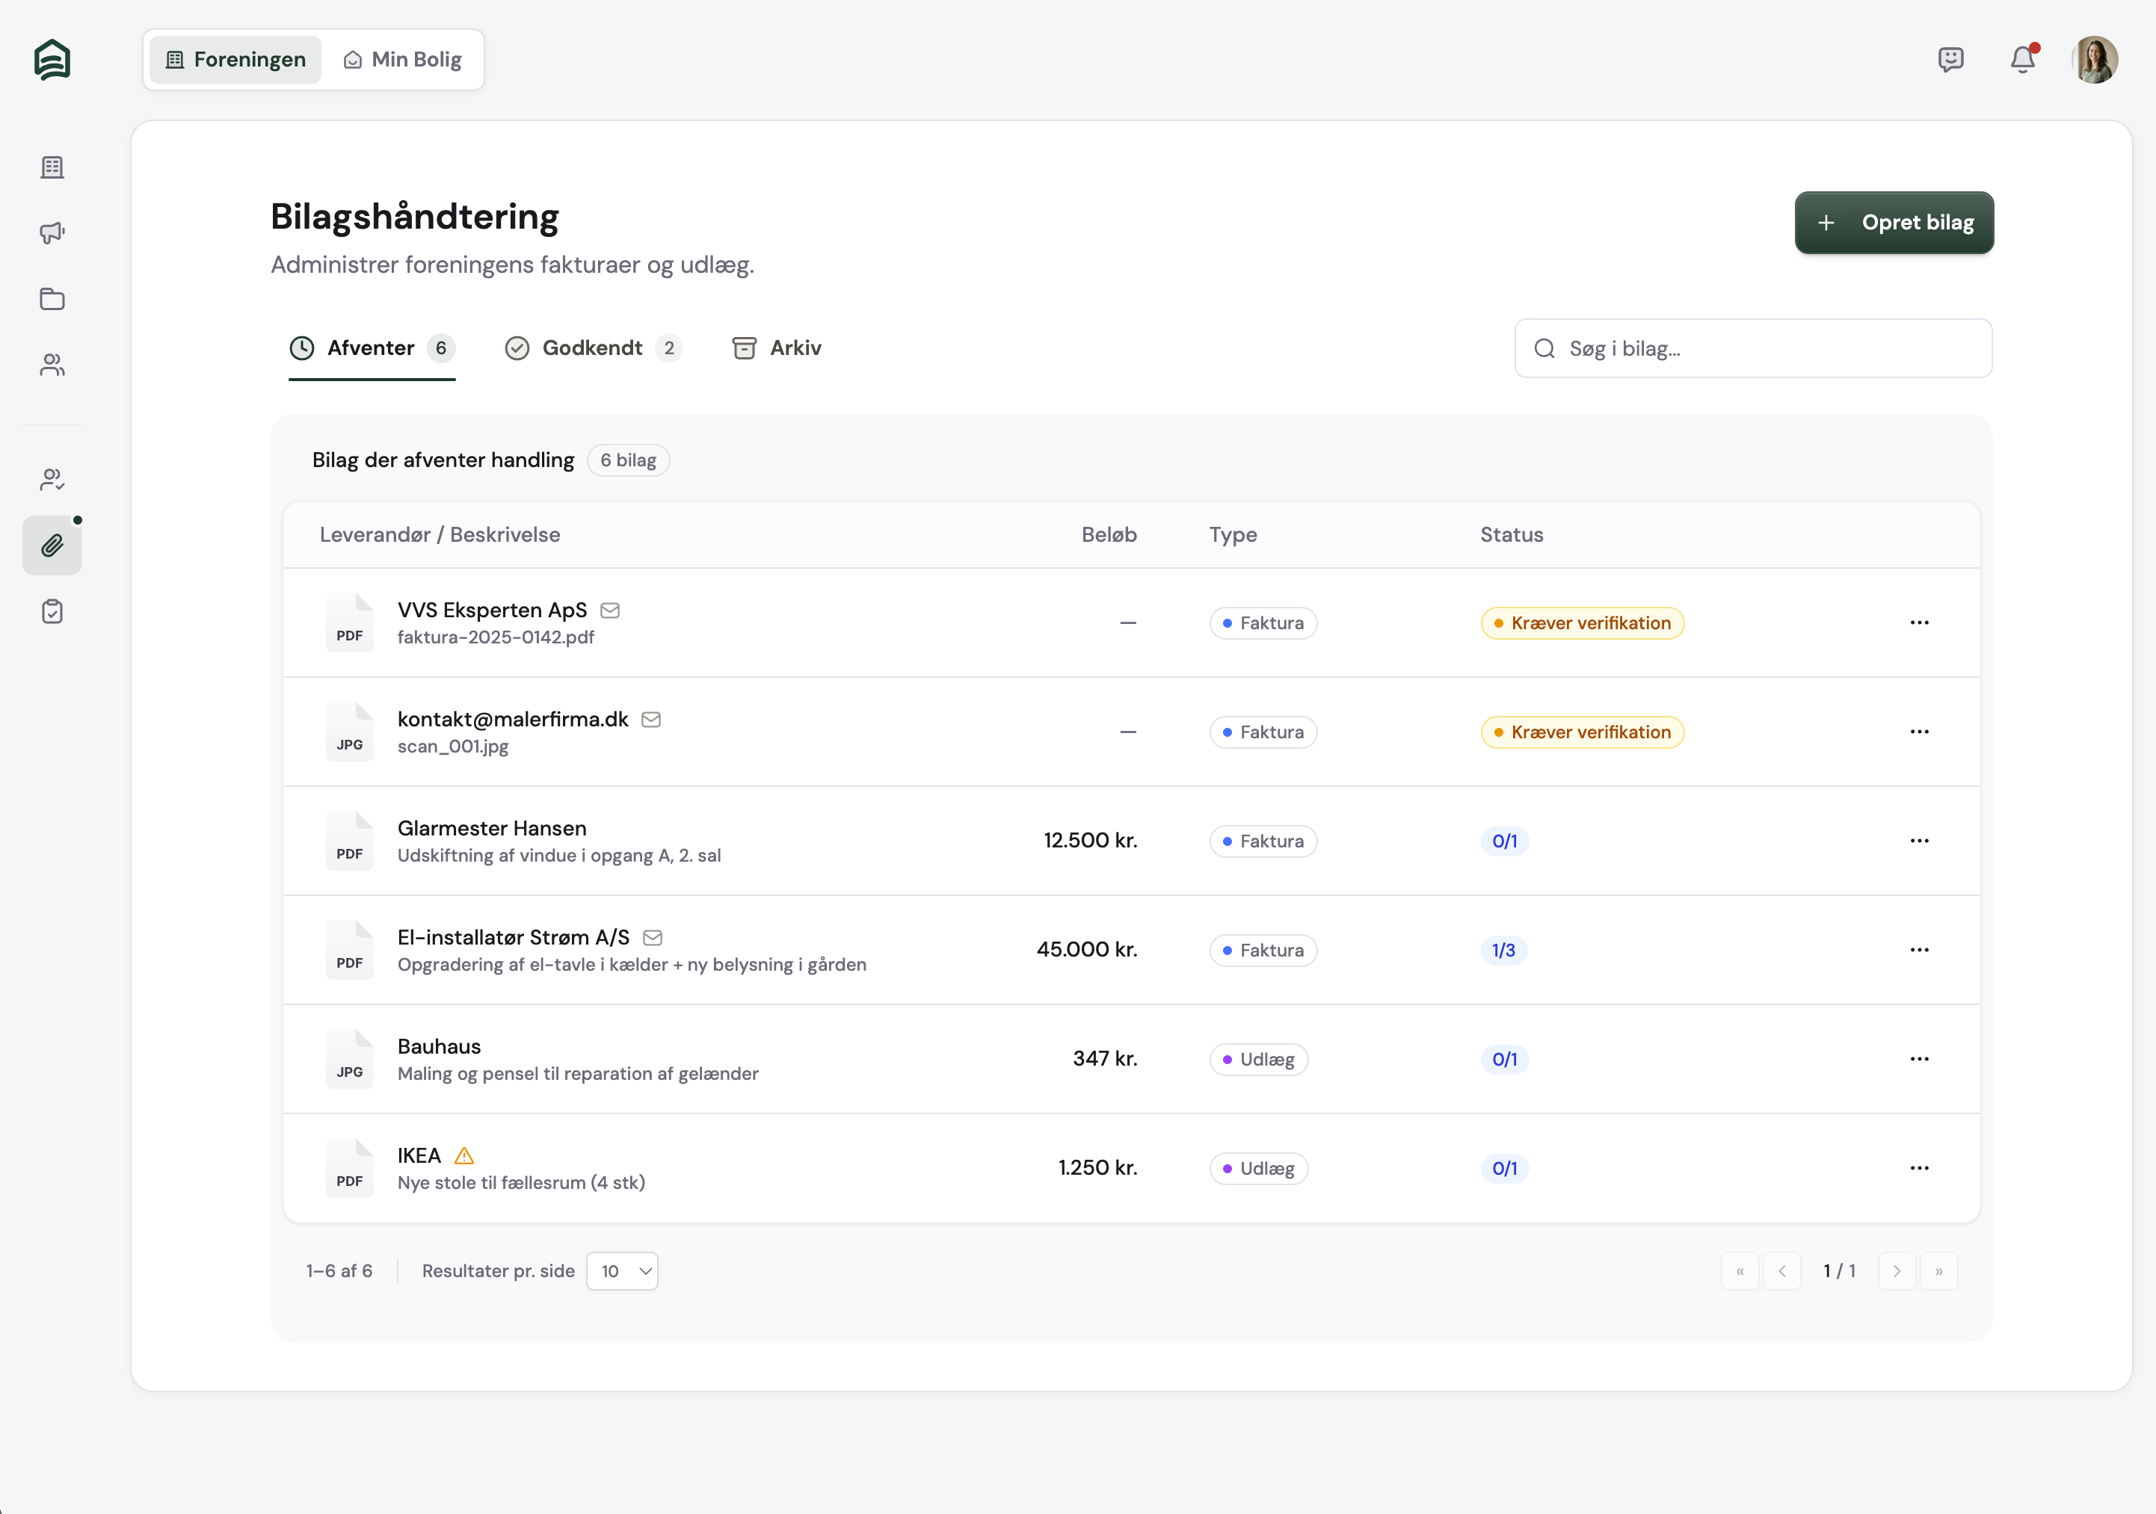The image size is (2156, 1514).
Task: Click the IKEA warning triangle icon
Action: coord(464,1155)
